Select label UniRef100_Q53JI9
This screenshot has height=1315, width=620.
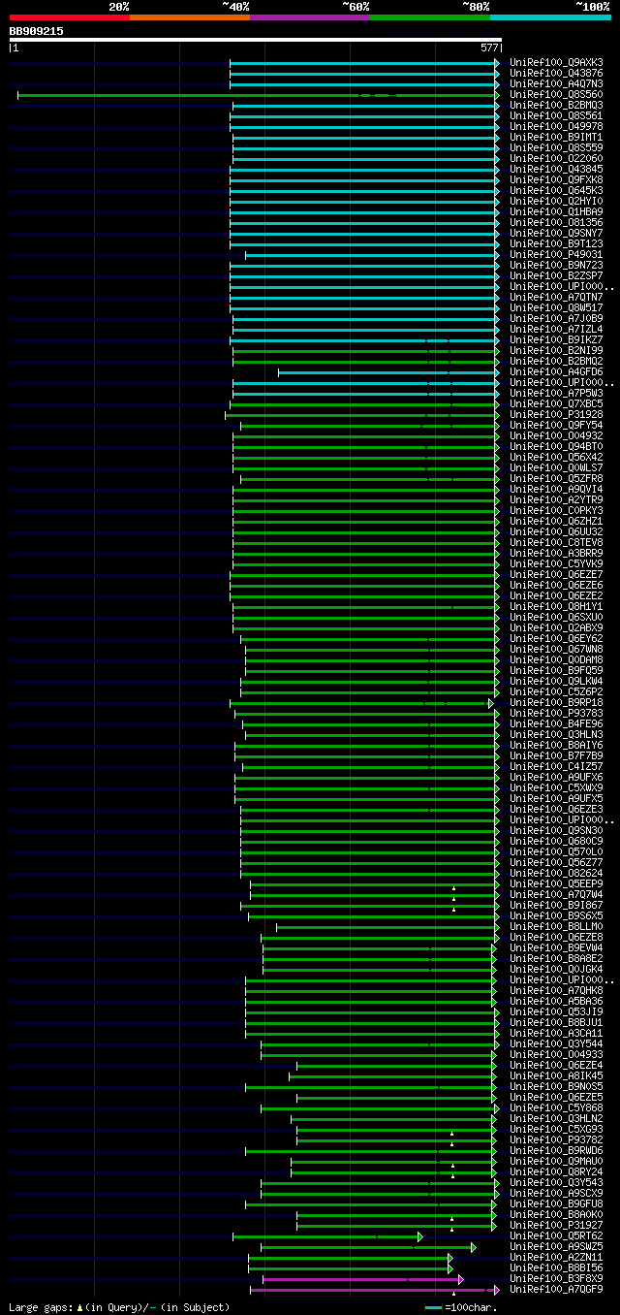556,1012
